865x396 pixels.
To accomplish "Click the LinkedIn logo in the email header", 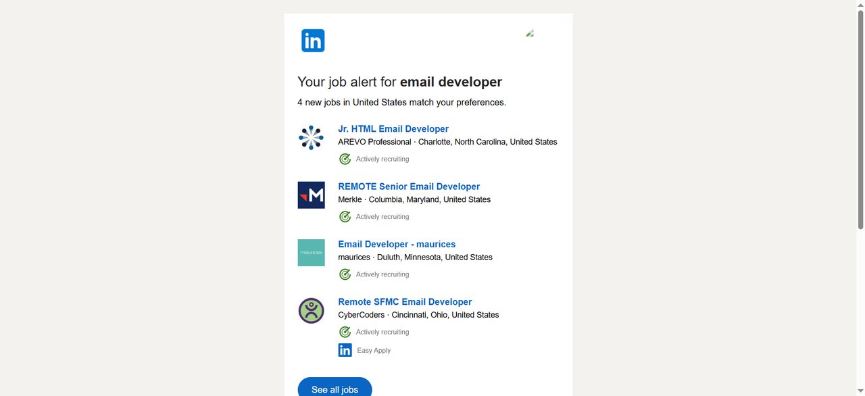I will (313, 41).
